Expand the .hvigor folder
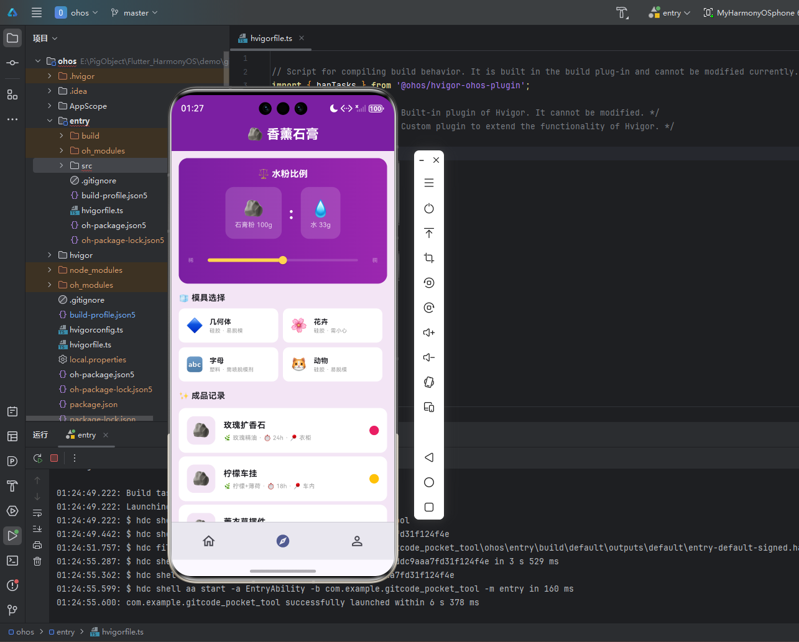 pos(50,76)
